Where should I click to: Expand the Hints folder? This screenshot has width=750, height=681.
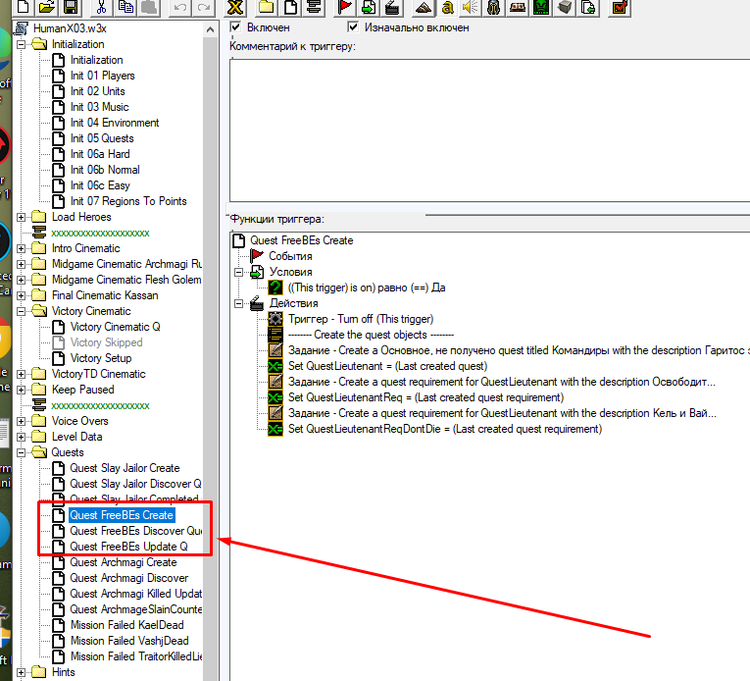[21, 672]
